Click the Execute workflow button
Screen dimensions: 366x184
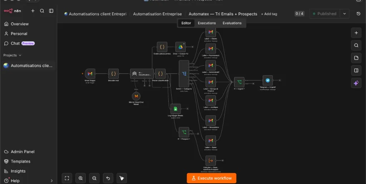click(x=212, y=178)
